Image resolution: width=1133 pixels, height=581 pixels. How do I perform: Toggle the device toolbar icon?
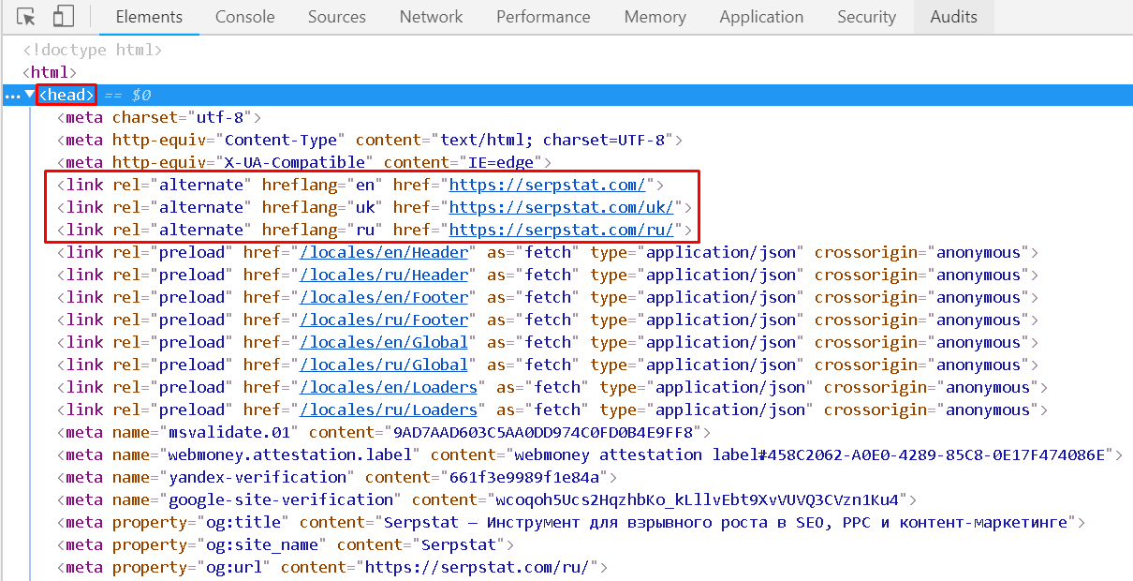coord(63,17)
